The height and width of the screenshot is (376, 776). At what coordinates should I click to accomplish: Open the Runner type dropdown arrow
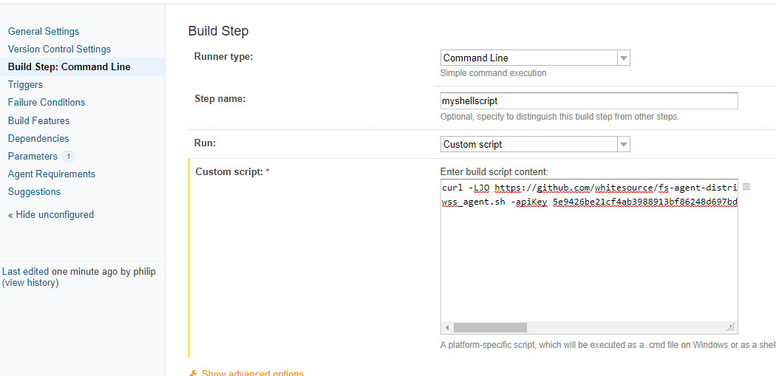pyautogui.click(x=623, y=58)
